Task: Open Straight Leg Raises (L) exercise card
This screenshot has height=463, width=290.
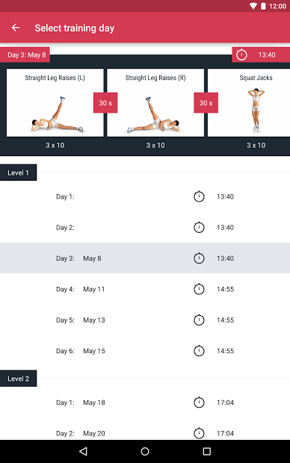Action: click(x=55, y=103)
